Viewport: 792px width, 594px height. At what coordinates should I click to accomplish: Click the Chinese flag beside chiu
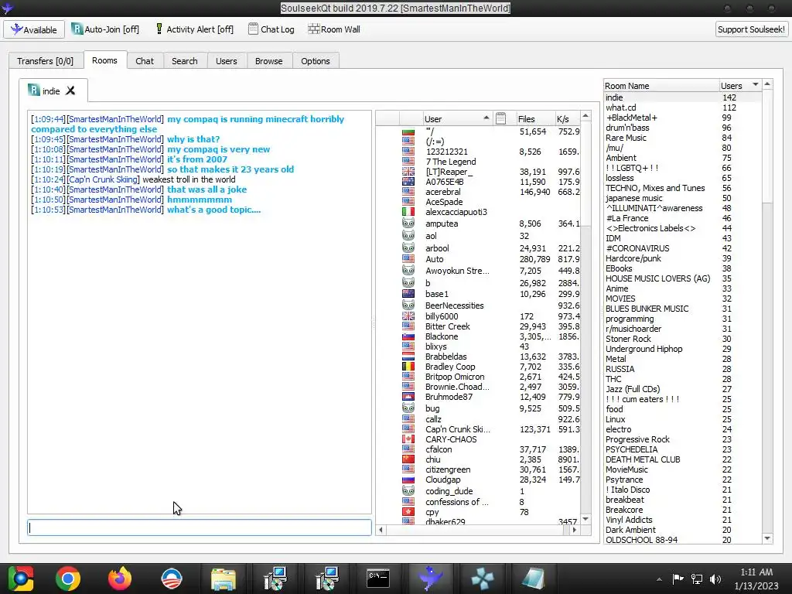coord(408,459)
